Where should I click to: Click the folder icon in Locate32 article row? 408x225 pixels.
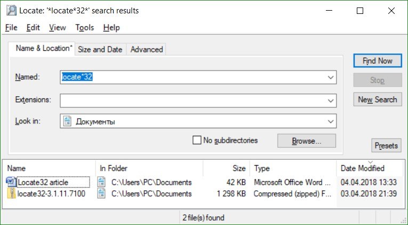(x=101, y=182)
